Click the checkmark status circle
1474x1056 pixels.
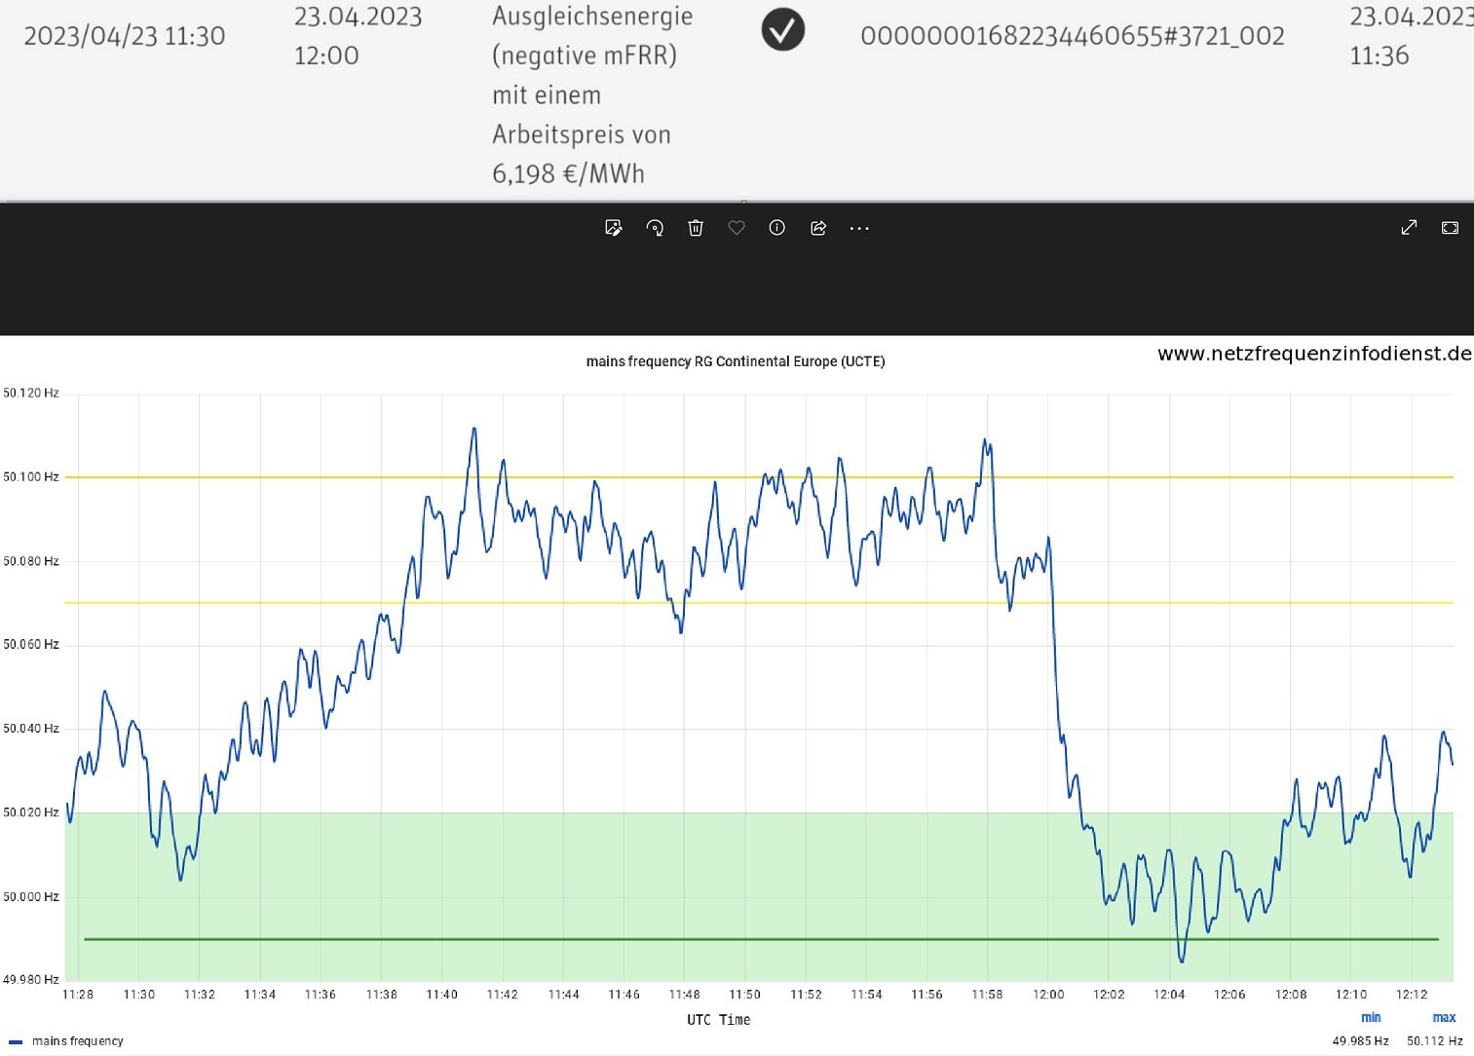782,30
